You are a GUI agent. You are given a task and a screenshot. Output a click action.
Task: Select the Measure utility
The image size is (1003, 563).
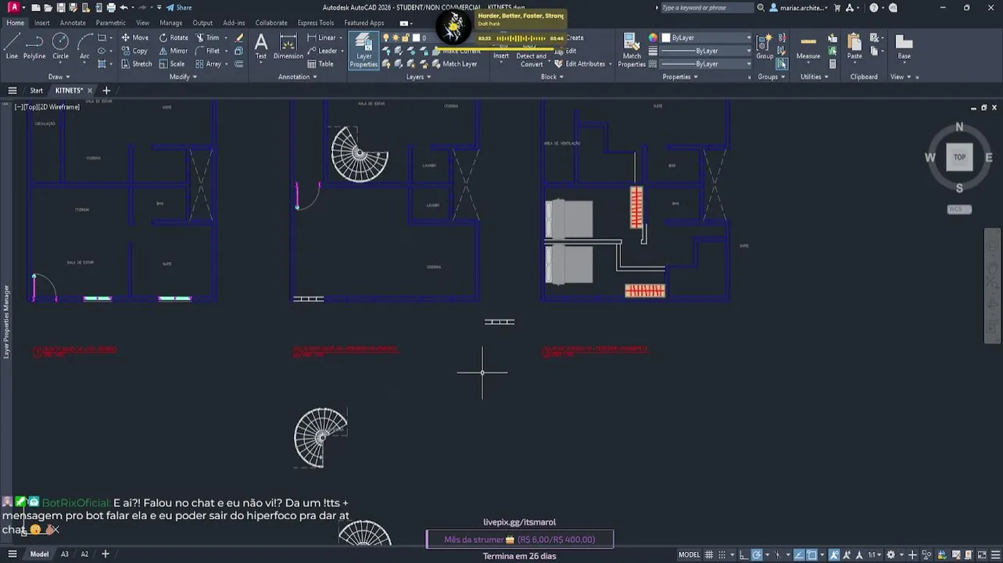808,47
